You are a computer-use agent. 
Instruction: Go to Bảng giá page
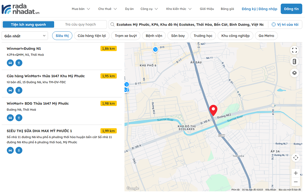(227, 9)
